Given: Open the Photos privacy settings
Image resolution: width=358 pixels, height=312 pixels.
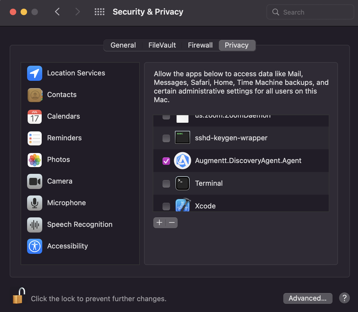Looking at the screenshot, I should (34, 160).
